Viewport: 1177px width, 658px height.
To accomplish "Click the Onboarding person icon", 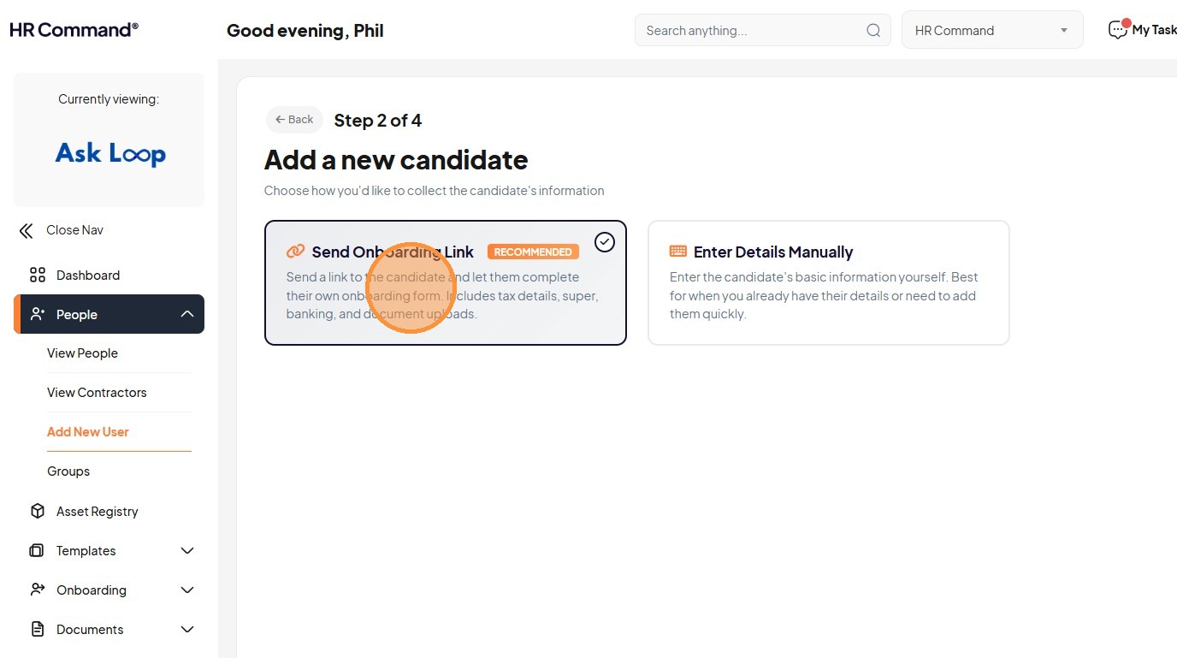I will click(38, 590).
